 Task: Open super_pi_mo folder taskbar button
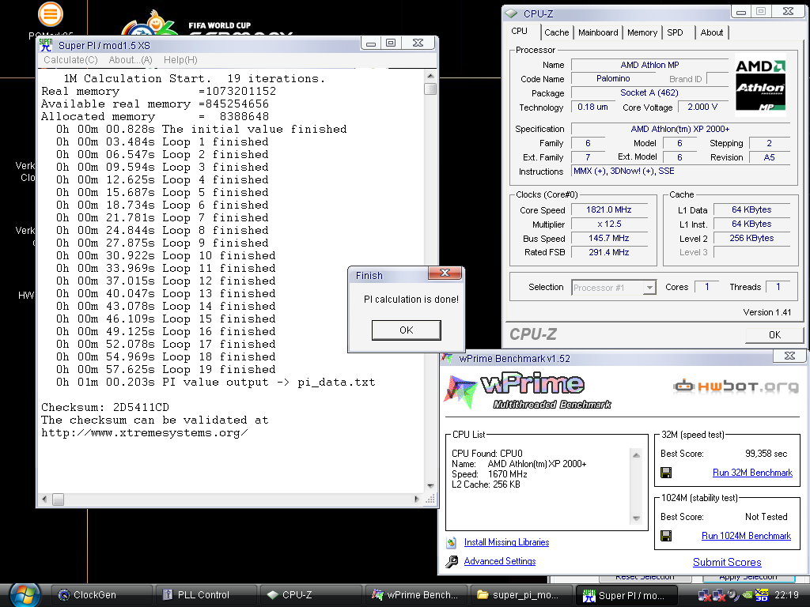click(520, 595)
